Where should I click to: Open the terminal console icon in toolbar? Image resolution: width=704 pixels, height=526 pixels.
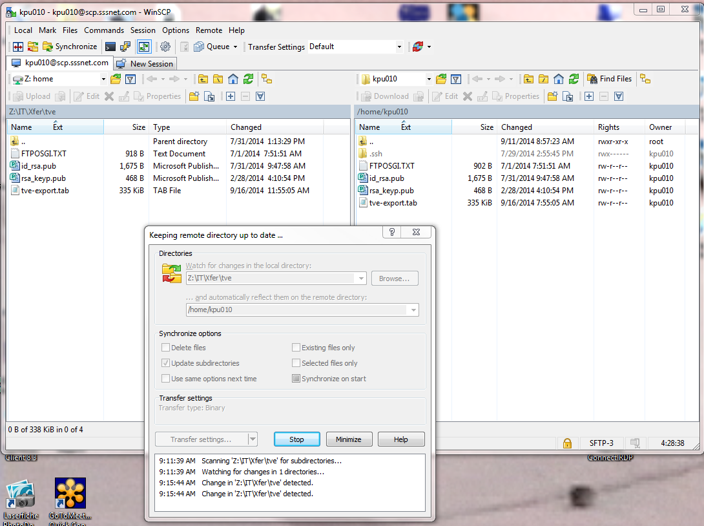point(110,47)
